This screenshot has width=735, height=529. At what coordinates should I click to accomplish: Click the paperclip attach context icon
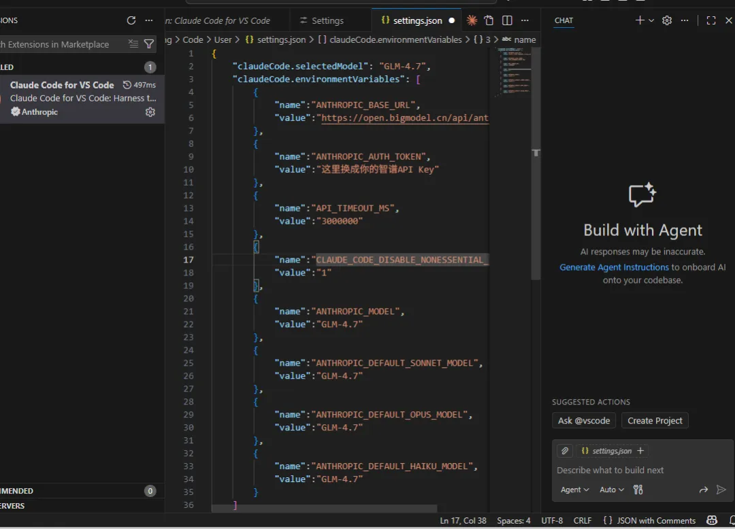tap(564, 451)
